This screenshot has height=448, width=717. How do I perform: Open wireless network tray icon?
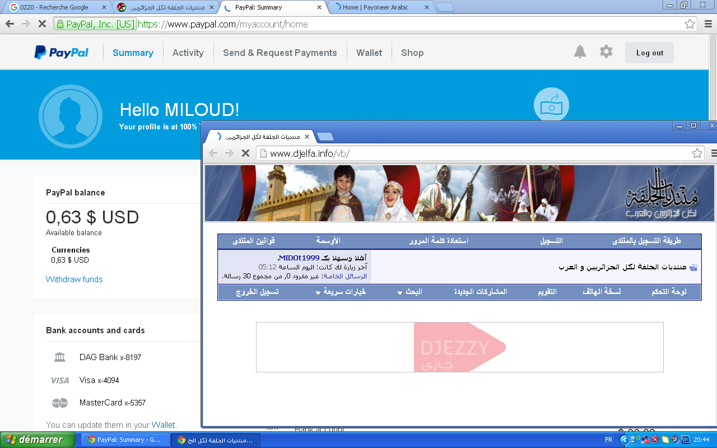click(635, 440)
